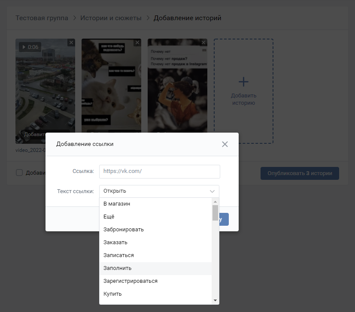Toggle the checkbox below the stories

point(19,173)
